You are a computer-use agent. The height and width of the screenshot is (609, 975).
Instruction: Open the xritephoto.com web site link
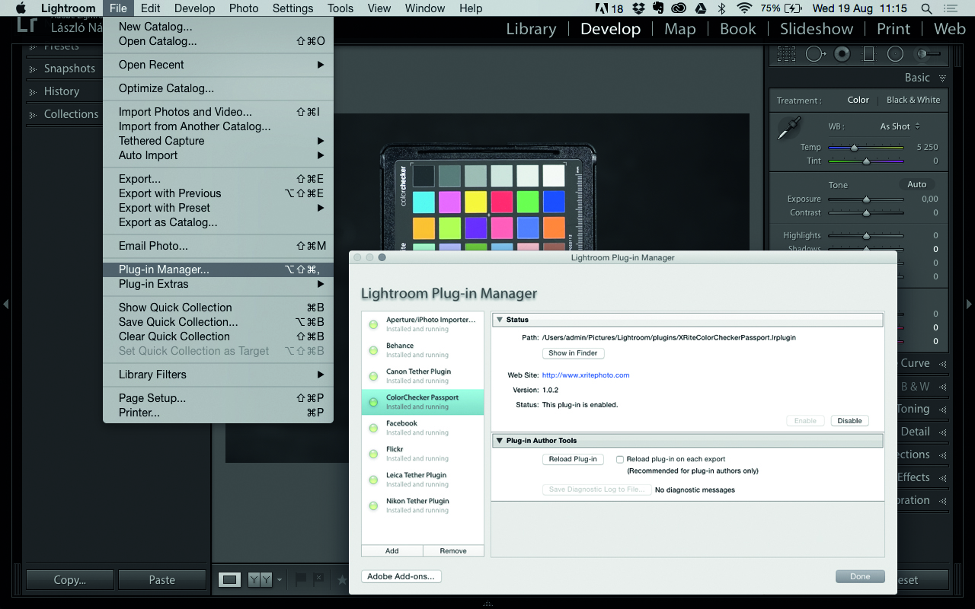586,375
